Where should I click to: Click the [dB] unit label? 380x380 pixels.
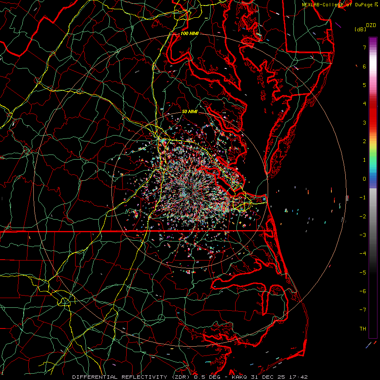[360, 30]
